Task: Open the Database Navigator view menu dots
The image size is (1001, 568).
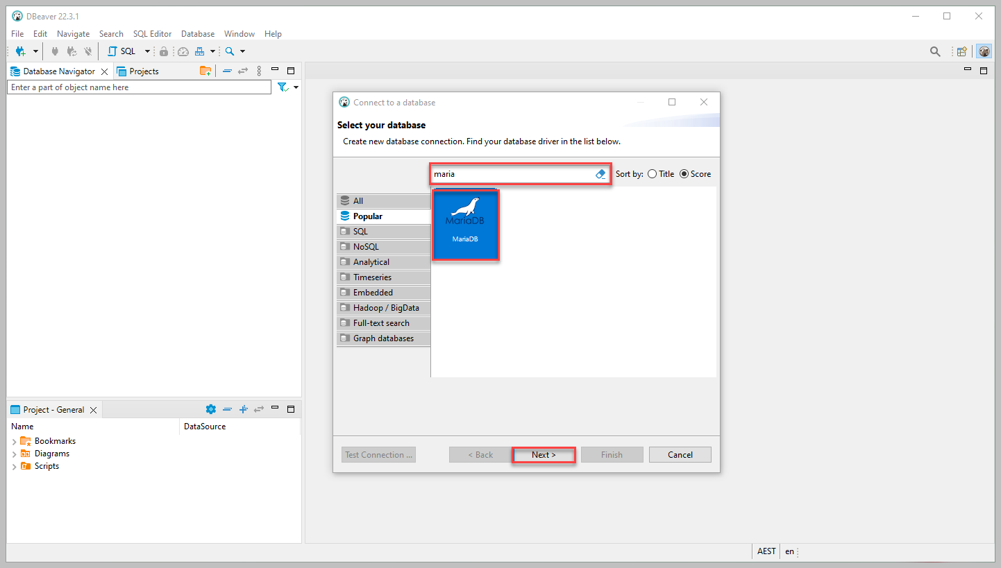Action: pos(259,71)
